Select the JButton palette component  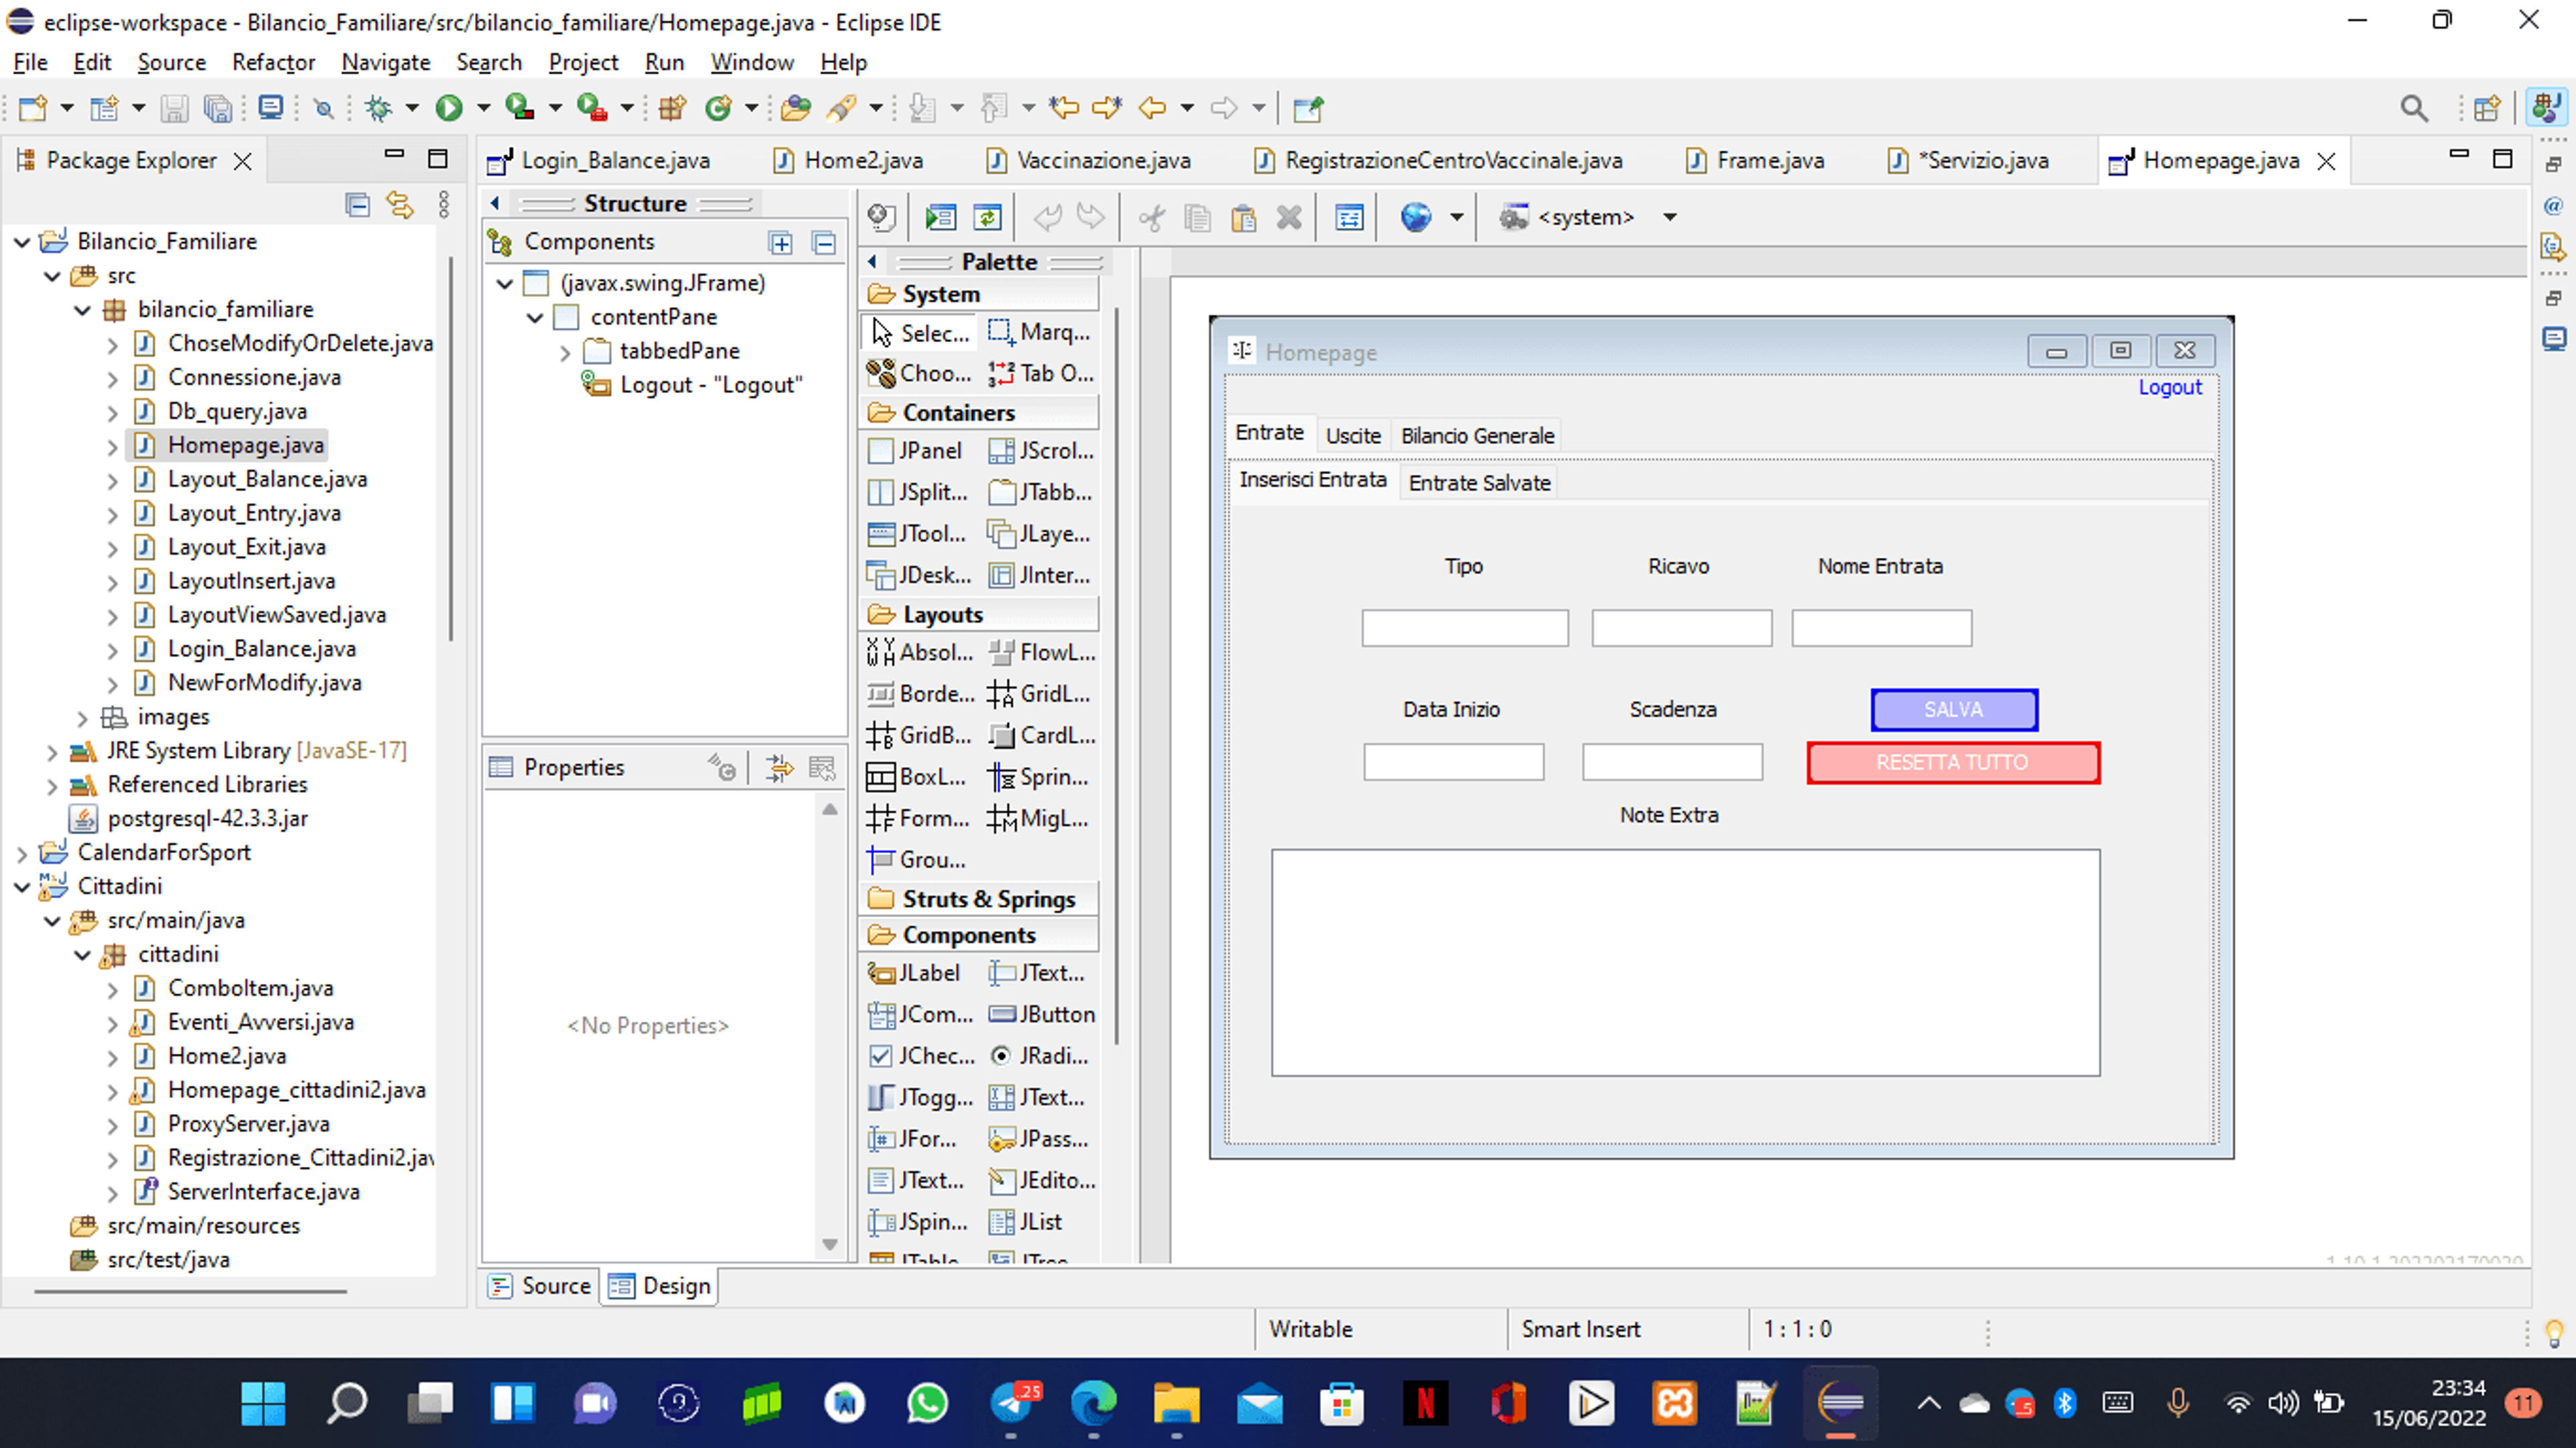click(x=1042, y=1014)
